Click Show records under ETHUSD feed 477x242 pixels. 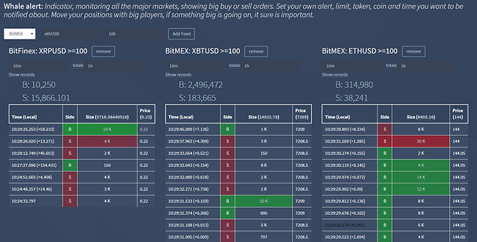(335, 75)
